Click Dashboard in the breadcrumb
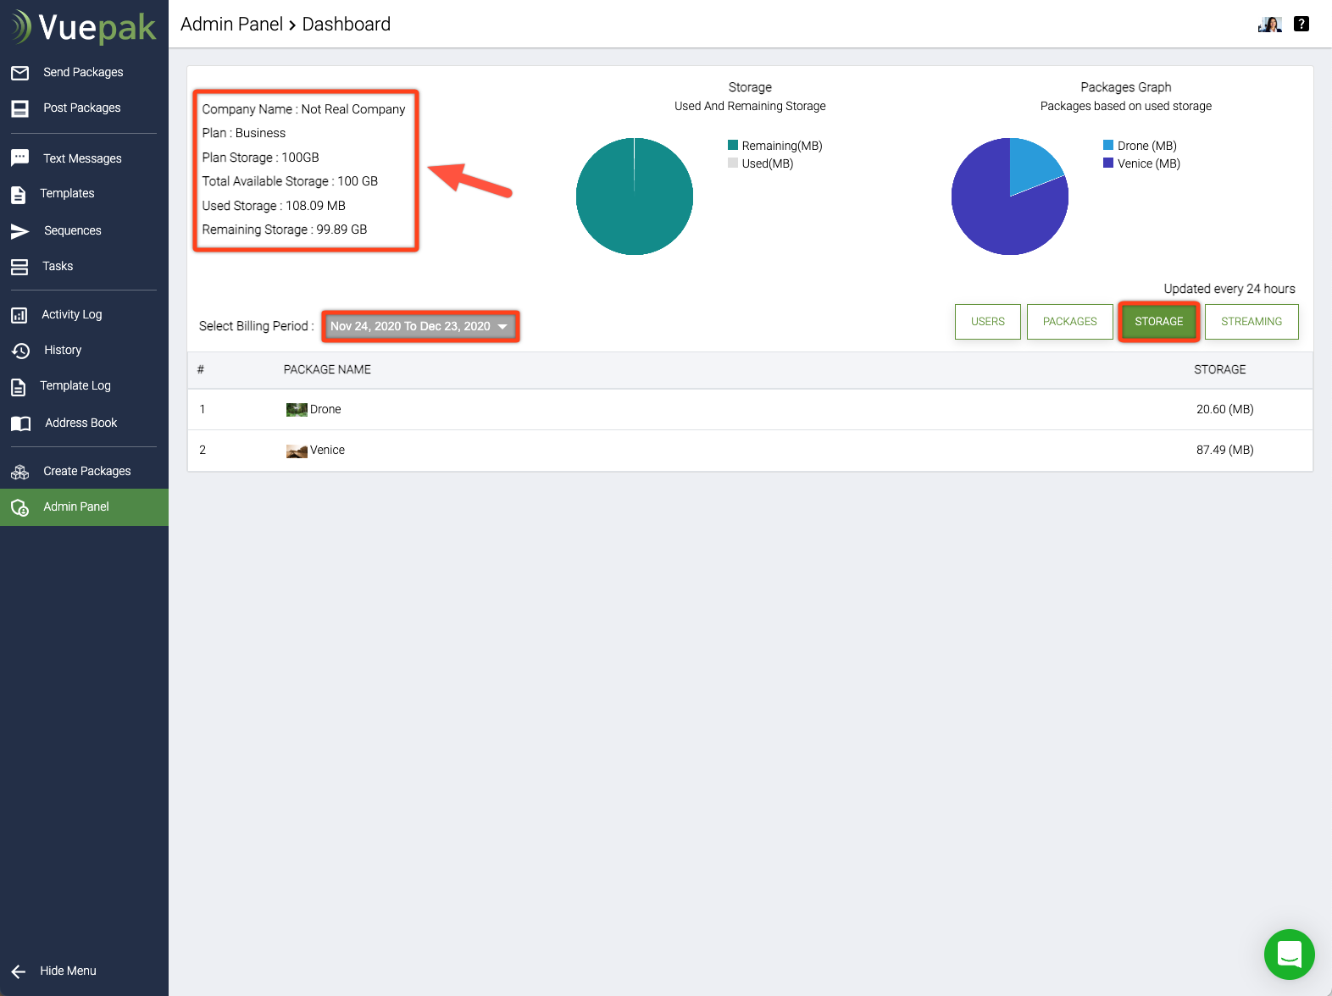Image resolution: width=1332 pixels, height=996 pixels. [347, 24]
